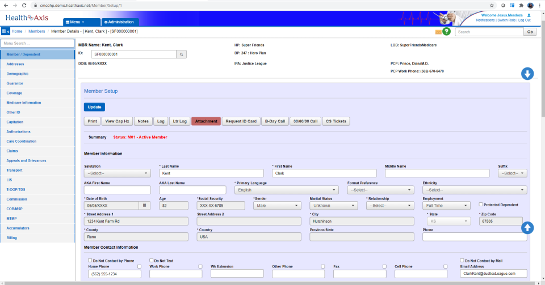Image resolution: width=545 pixels, height=285 pixels.
Task: Click the Go search button
Action: pyautogui.click(x=530, y=32)
